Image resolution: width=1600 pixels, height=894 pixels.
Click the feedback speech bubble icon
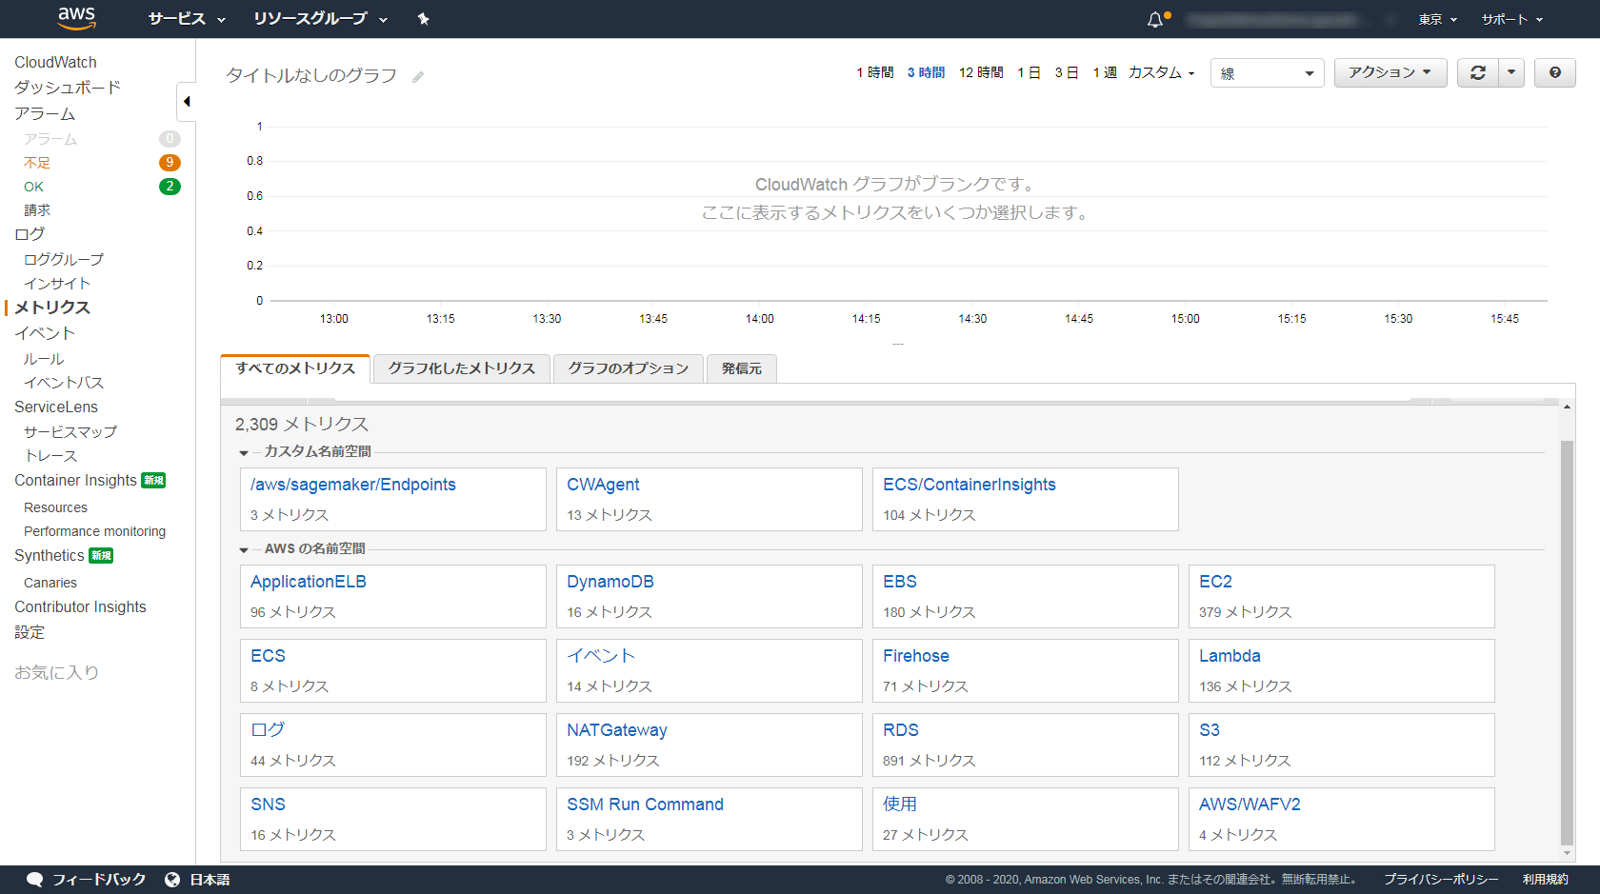(x=34, y=880)
